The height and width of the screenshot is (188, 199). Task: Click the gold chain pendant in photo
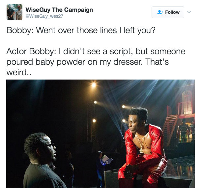coord(141,151)
